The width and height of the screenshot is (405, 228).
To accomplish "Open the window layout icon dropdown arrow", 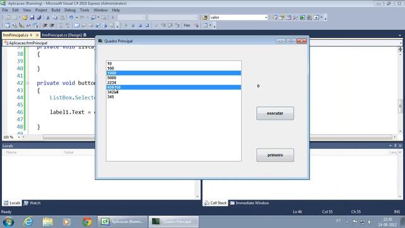I will click(321, 18).
